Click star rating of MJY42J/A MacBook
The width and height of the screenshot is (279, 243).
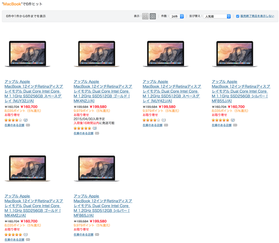click(151, 120)
